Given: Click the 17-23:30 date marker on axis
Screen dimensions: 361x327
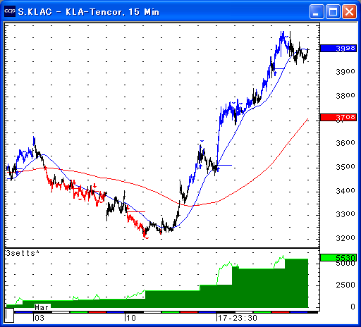Looking at the screenshot, I should coord(238,318).
